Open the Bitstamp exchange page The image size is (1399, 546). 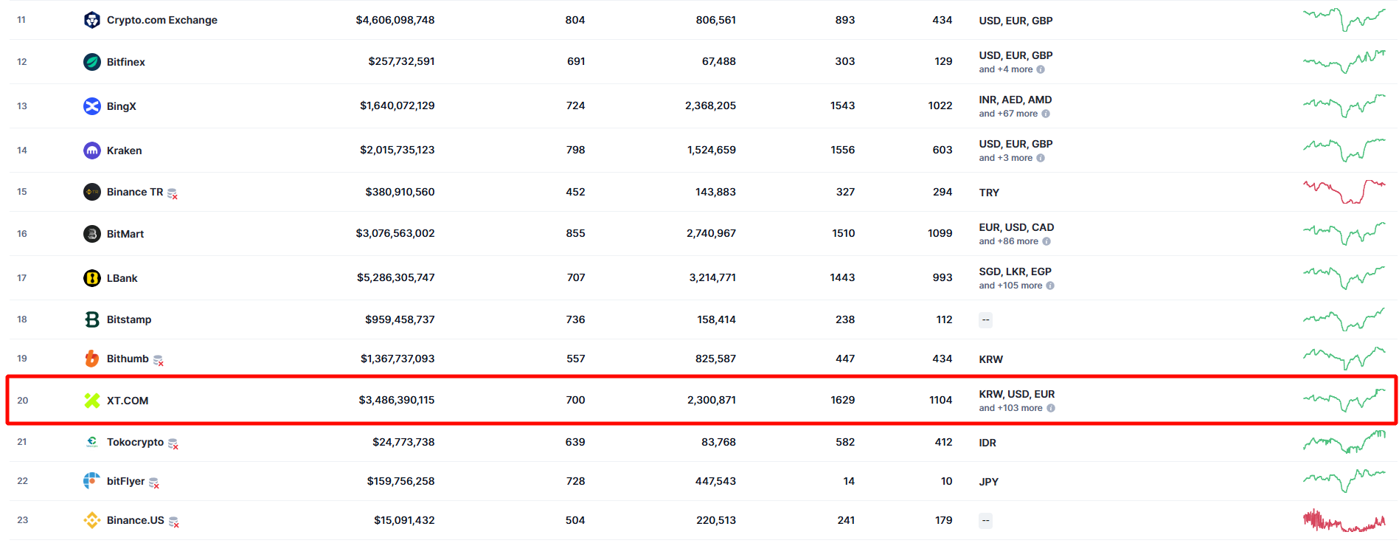point(128,319)
